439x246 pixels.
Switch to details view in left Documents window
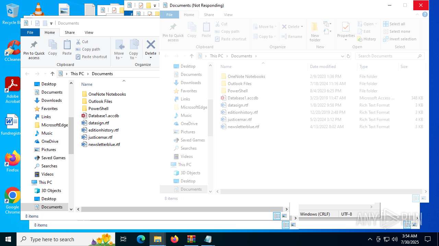pyautogui.click(x=277, y=216)
